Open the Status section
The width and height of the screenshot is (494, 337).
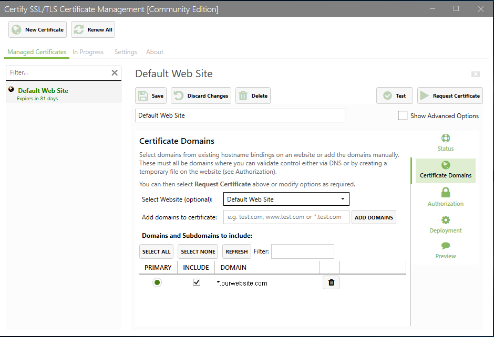tap(446, 143)
